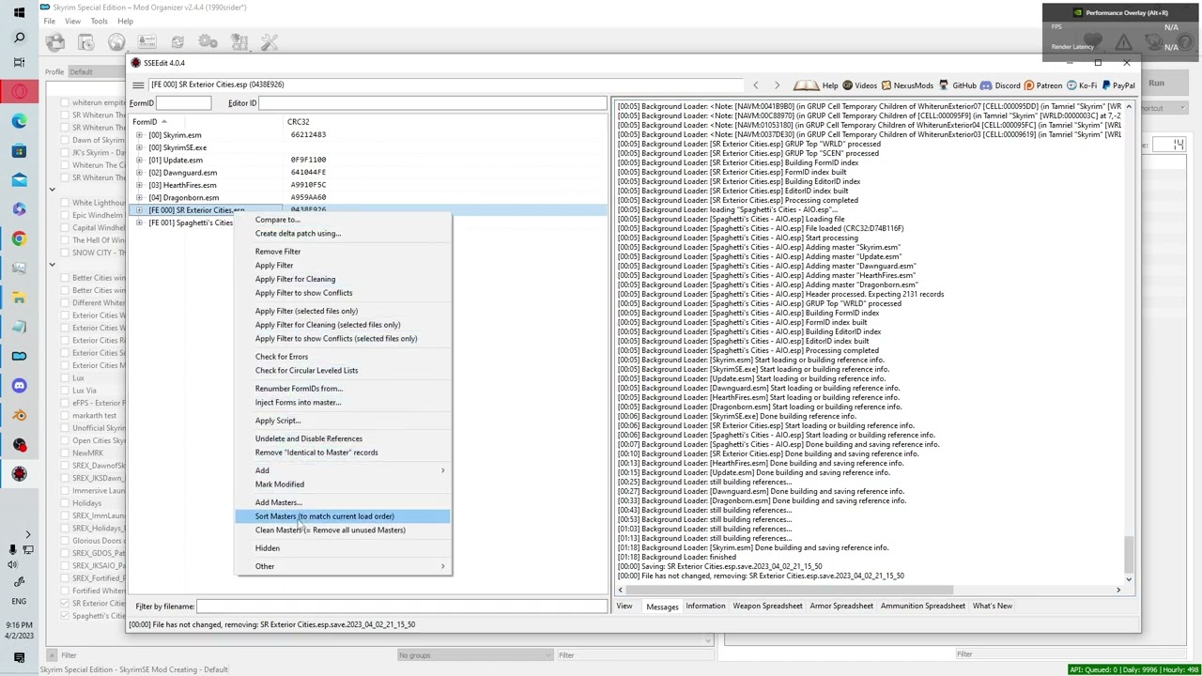1202x676 pixels.
Task: Open the Add submenu in context menu
Action: [343, 470]
